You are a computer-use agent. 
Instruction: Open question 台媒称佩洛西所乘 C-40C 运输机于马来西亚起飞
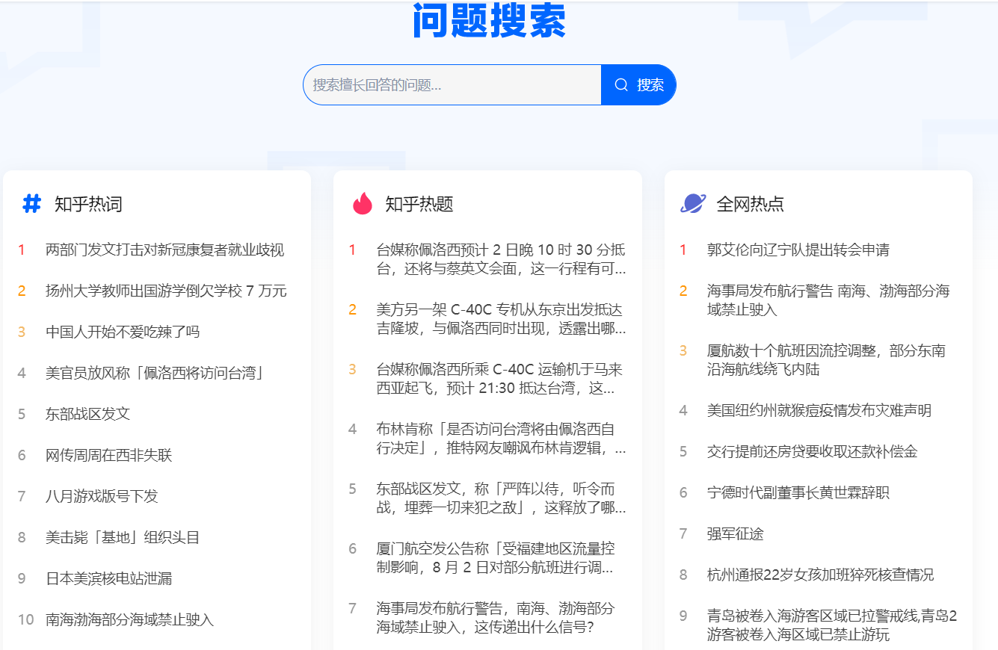click(x=499, y=379)
